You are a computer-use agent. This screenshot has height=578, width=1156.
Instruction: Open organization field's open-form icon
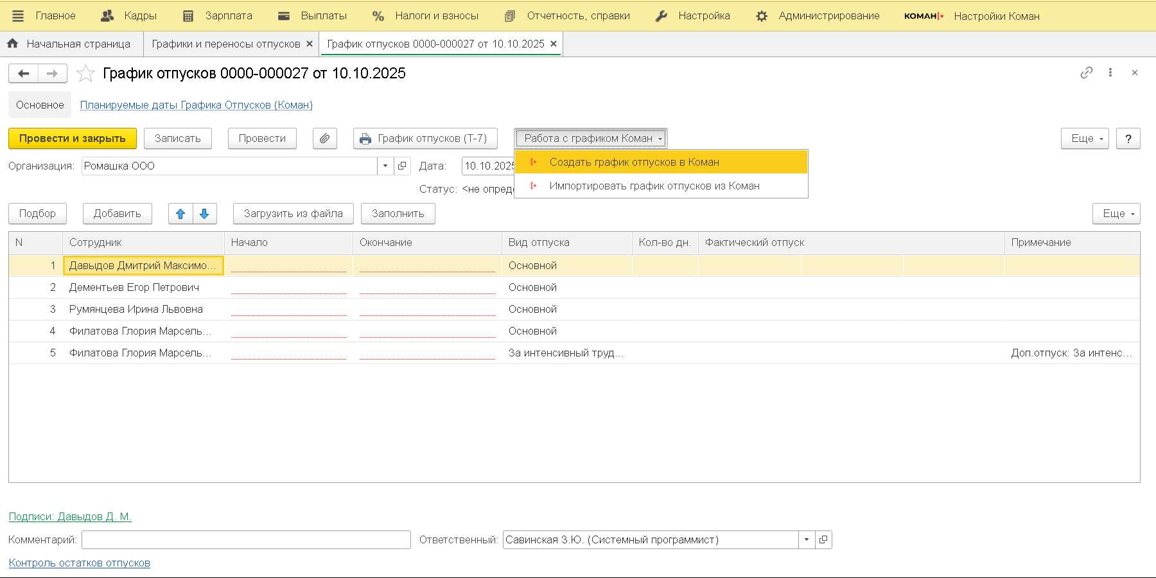click(x=402, y=166)
